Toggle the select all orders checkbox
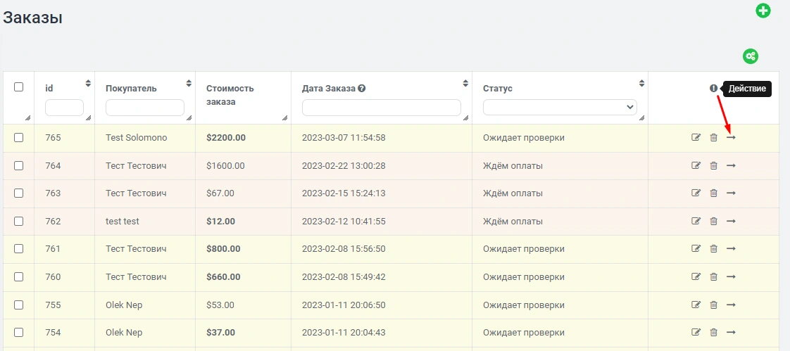The width and height of the screenshot is (790, 351). (x=19, y=87)
